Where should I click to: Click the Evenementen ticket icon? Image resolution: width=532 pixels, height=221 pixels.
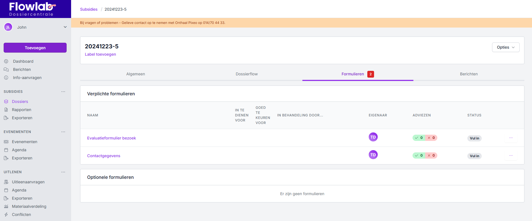point(6,142)
